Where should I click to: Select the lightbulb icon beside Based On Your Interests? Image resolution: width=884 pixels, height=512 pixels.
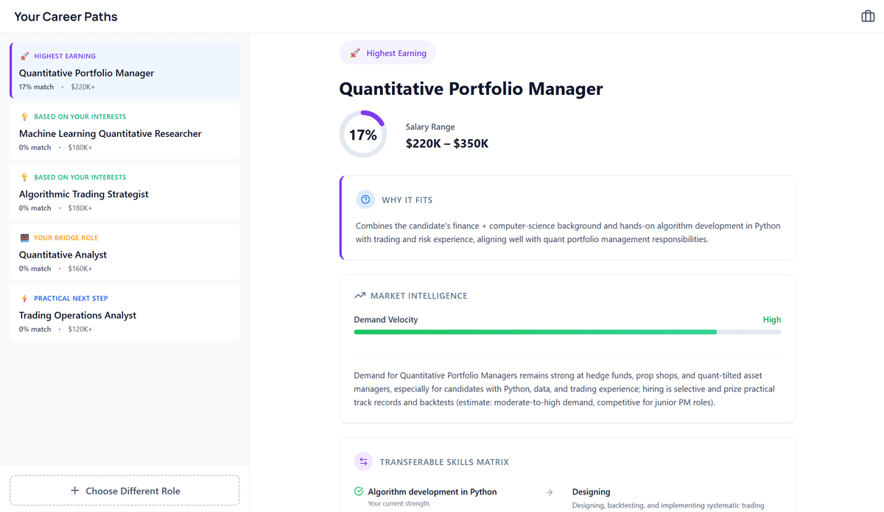24,116
